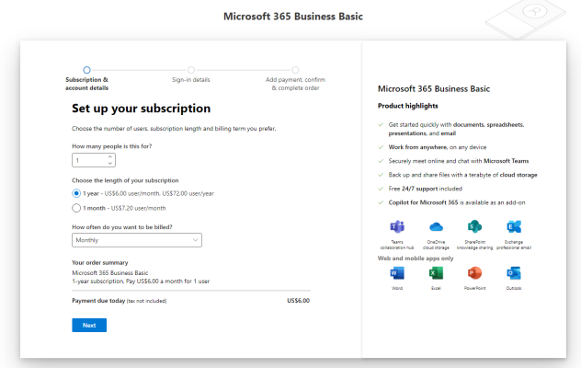The width and height of the screenshot is (581, 368).
Task: Click the US$6.00 payment due amount
Action: (x=298, y=301)
